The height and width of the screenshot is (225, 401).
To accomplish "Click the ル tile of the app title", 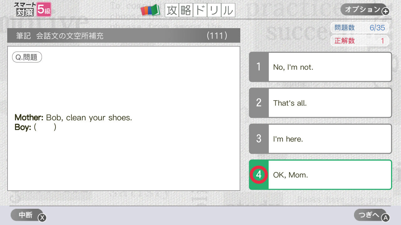I will pyautogui.click(x=228, y=10).
